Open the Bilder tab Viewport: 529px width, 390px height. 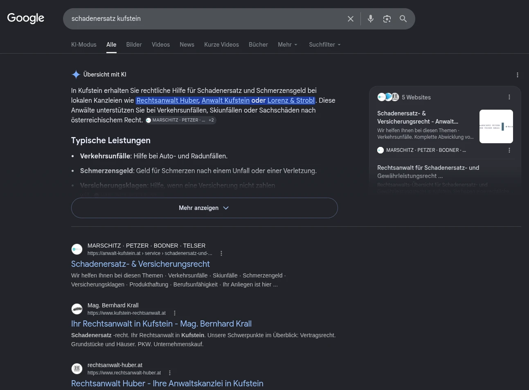pos(134,45)
